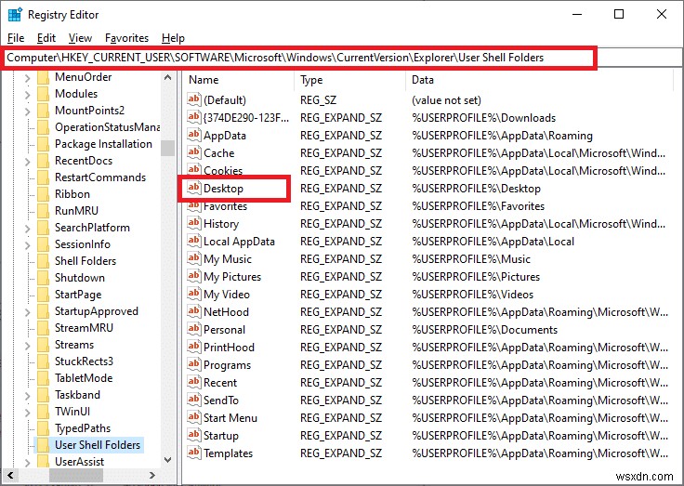Select the StuckRects3 key
684x486 pixels.
[84, 361]
